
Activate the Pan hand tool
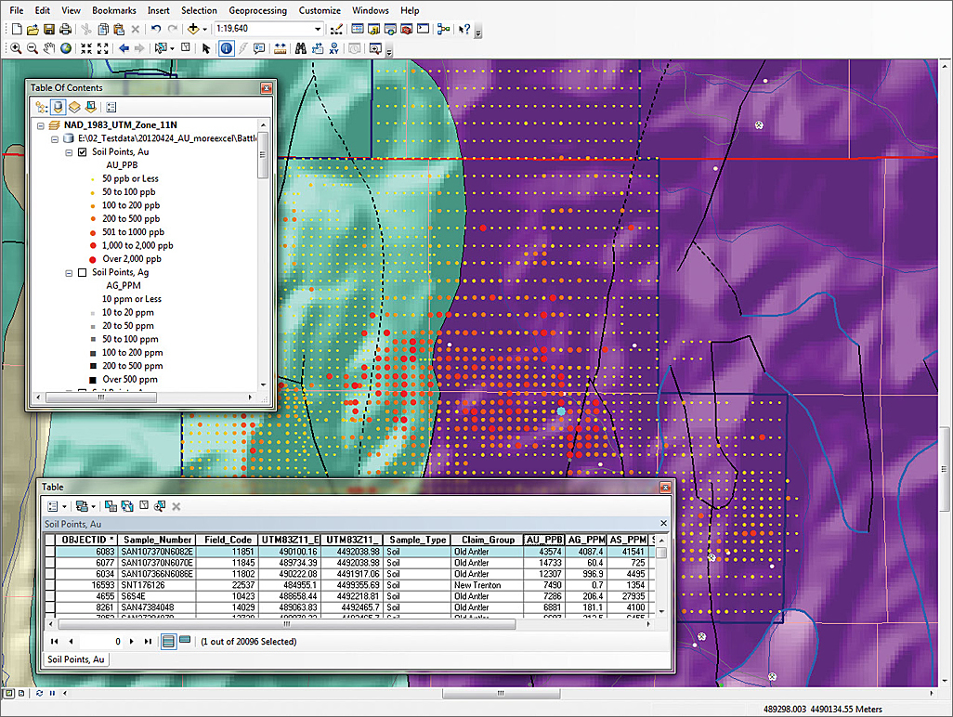49,48
